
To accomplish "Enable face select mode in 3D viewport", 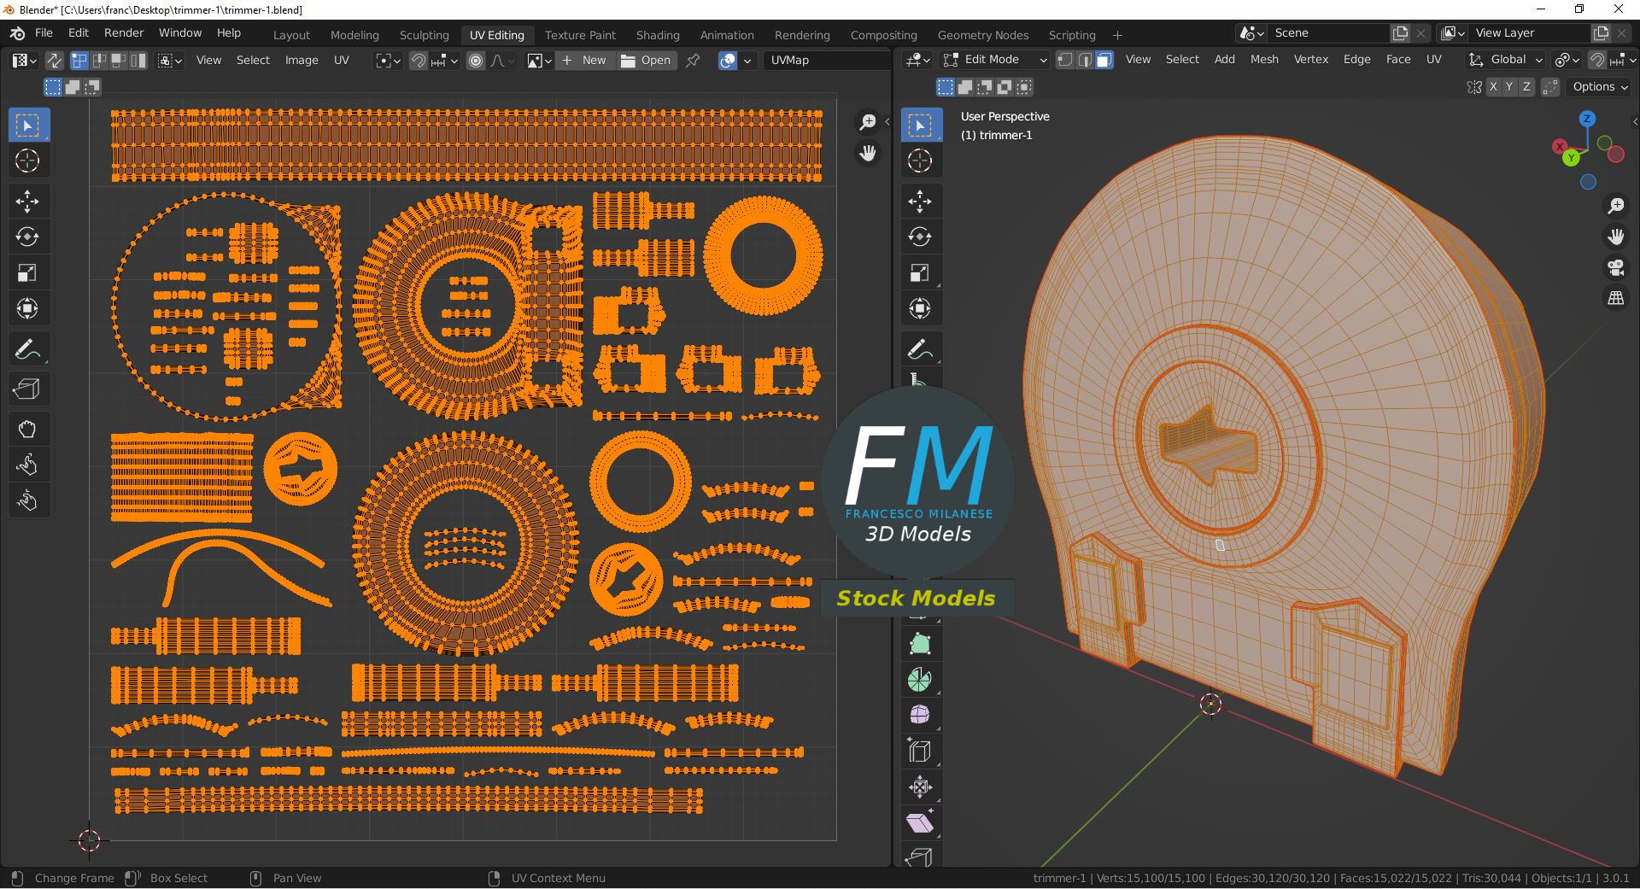I will (1104, 60).
